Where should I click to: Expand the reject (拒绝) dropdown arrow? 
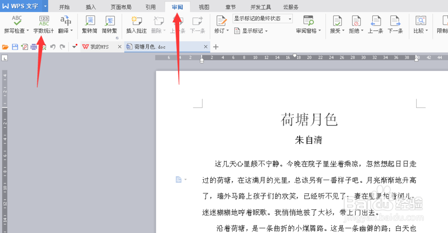(362, 30)
